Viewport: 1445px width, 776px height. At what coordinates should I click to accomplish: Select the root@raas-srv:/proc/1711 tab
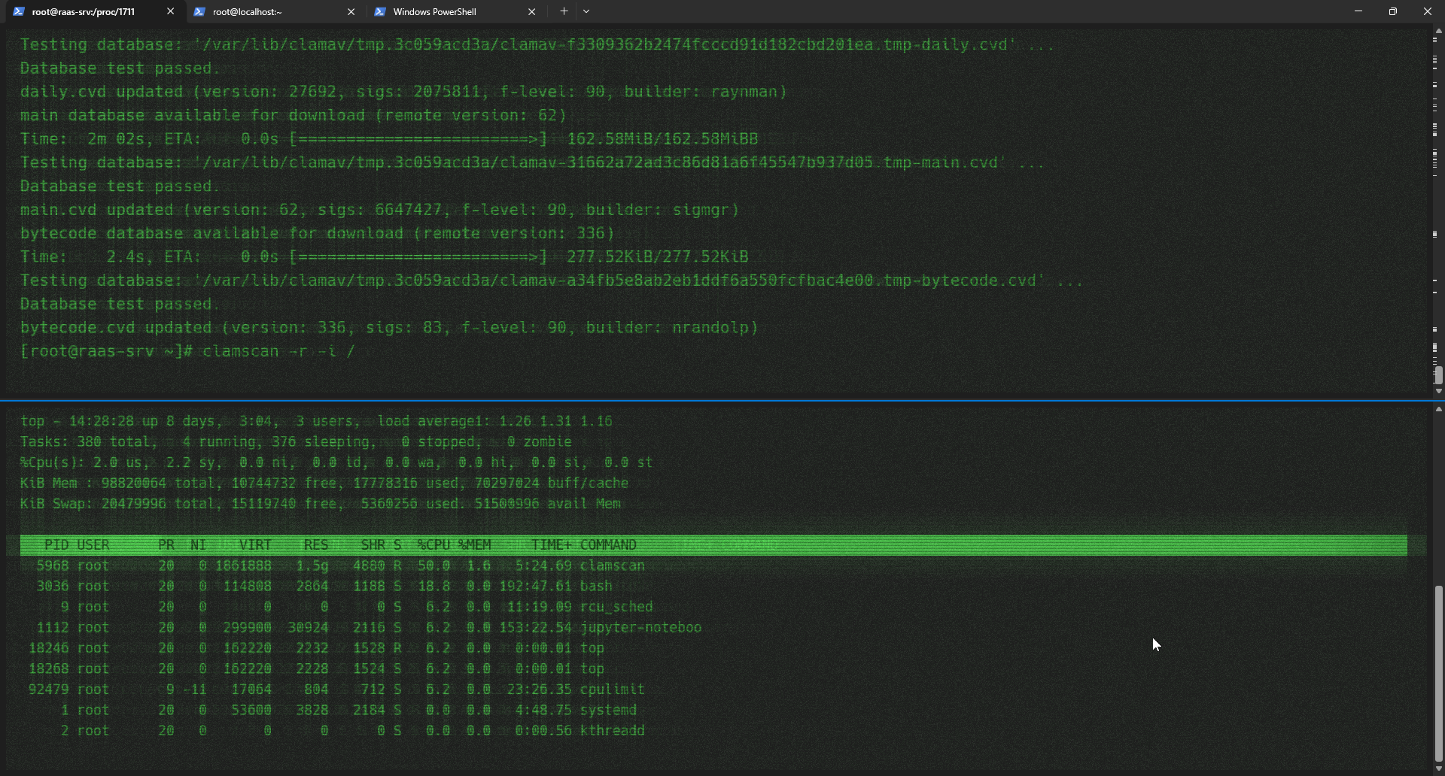pos(83,11)
